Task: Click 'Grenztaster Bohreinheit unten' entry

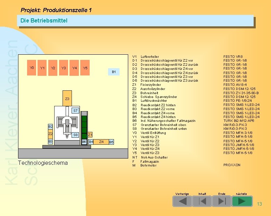Action: pos(164,129)
